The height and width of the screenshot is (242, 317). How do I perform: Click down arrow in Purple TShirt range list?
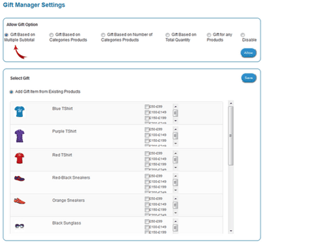175,143
